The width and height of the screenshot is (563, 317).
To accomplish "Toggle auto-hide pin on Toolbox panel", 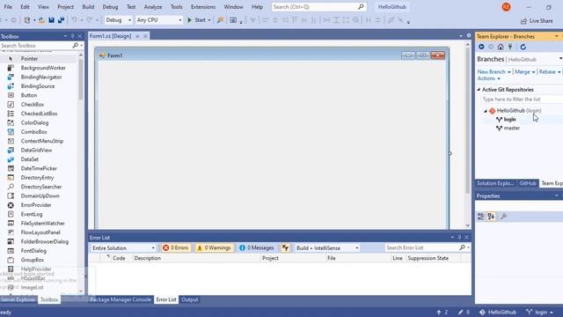I will click(72, 36).
